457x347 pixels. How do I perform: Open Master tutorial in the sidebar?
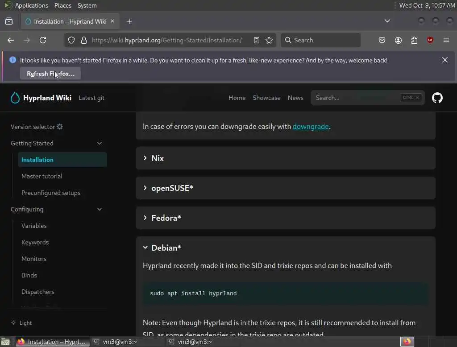pos(42,176)
